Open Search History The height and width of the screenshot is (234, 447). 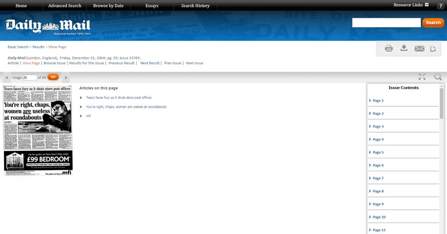point(196,5)
